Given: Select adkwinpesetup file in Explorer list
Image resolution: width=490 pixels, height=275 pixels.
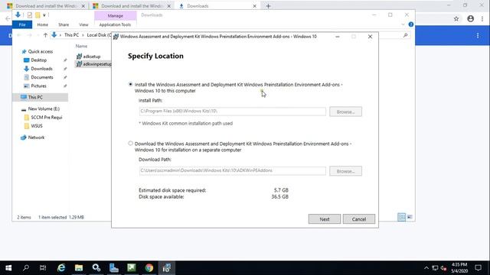Looking at the screenshot, I should click(93, 64).
